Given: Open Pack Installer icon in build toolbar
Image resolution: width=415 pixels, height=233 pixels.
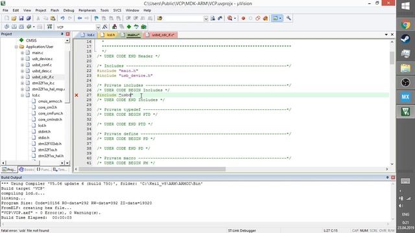Looking at the screenshot, I should pyautogui.click(x=143, y=27).
